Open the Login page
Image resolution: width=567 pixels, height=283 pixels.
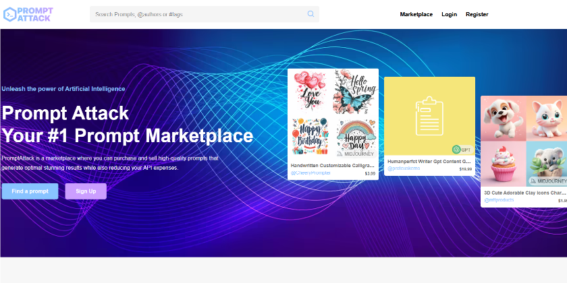click(x=449, y=14)
